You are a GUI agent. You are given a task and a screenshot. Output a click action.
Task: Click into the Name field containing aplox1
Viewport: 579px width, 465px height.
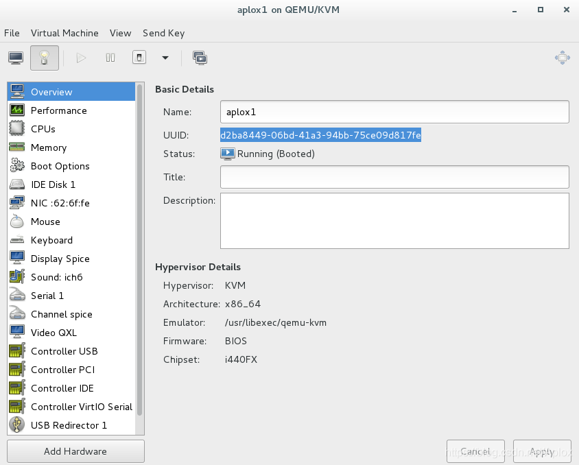394,112
